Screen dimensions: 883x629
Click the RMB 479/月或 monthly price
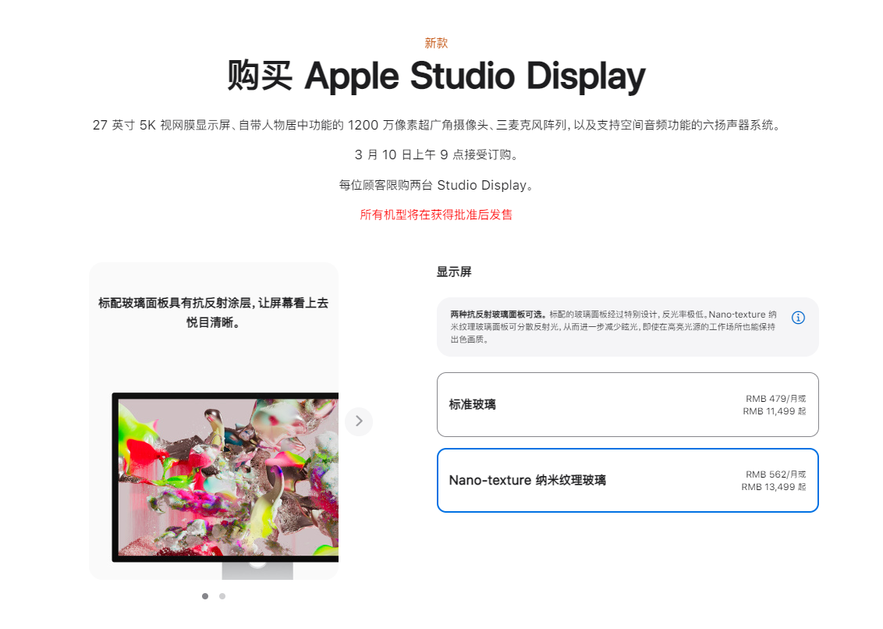pyautogui.click(x=776, y=399)
